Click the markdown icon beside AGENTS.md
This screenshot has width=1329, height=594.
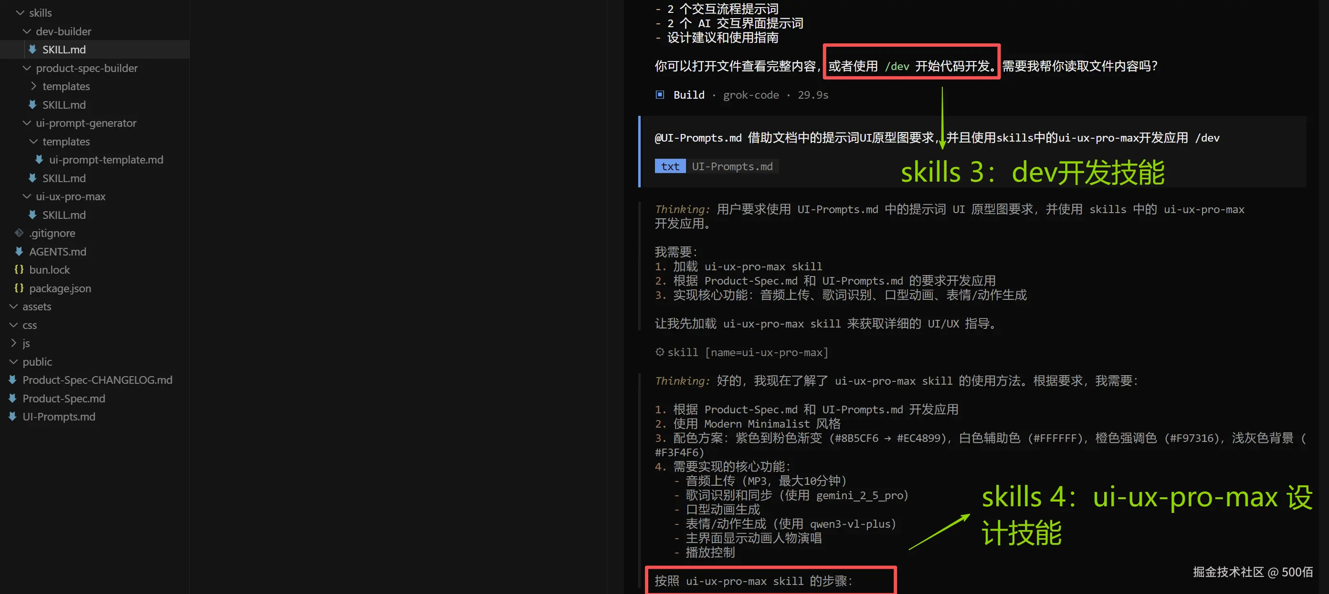pyautogui.click(x=19, y=251)
